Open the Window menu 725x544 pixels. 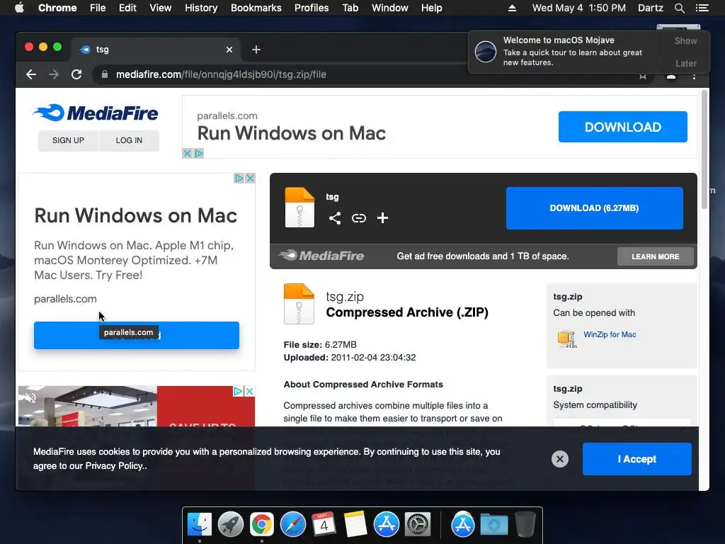[x=390, y=8]
